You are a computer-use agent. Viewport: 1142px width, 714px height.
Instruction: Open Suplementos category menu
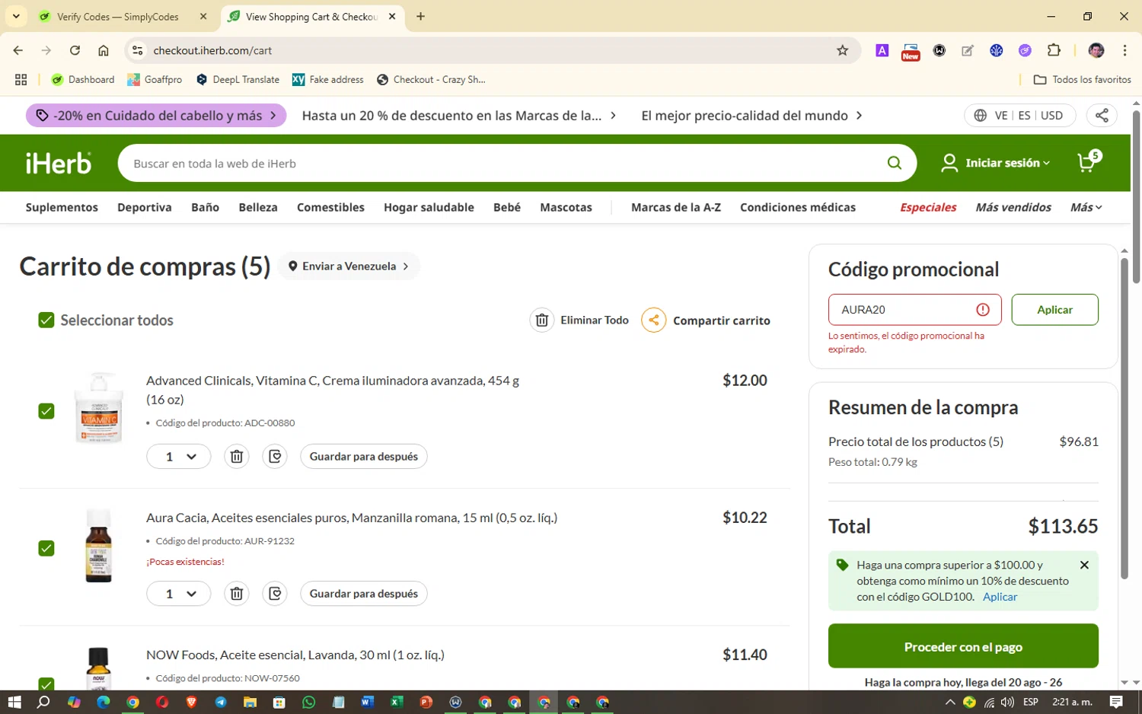[x=62, y=207]
